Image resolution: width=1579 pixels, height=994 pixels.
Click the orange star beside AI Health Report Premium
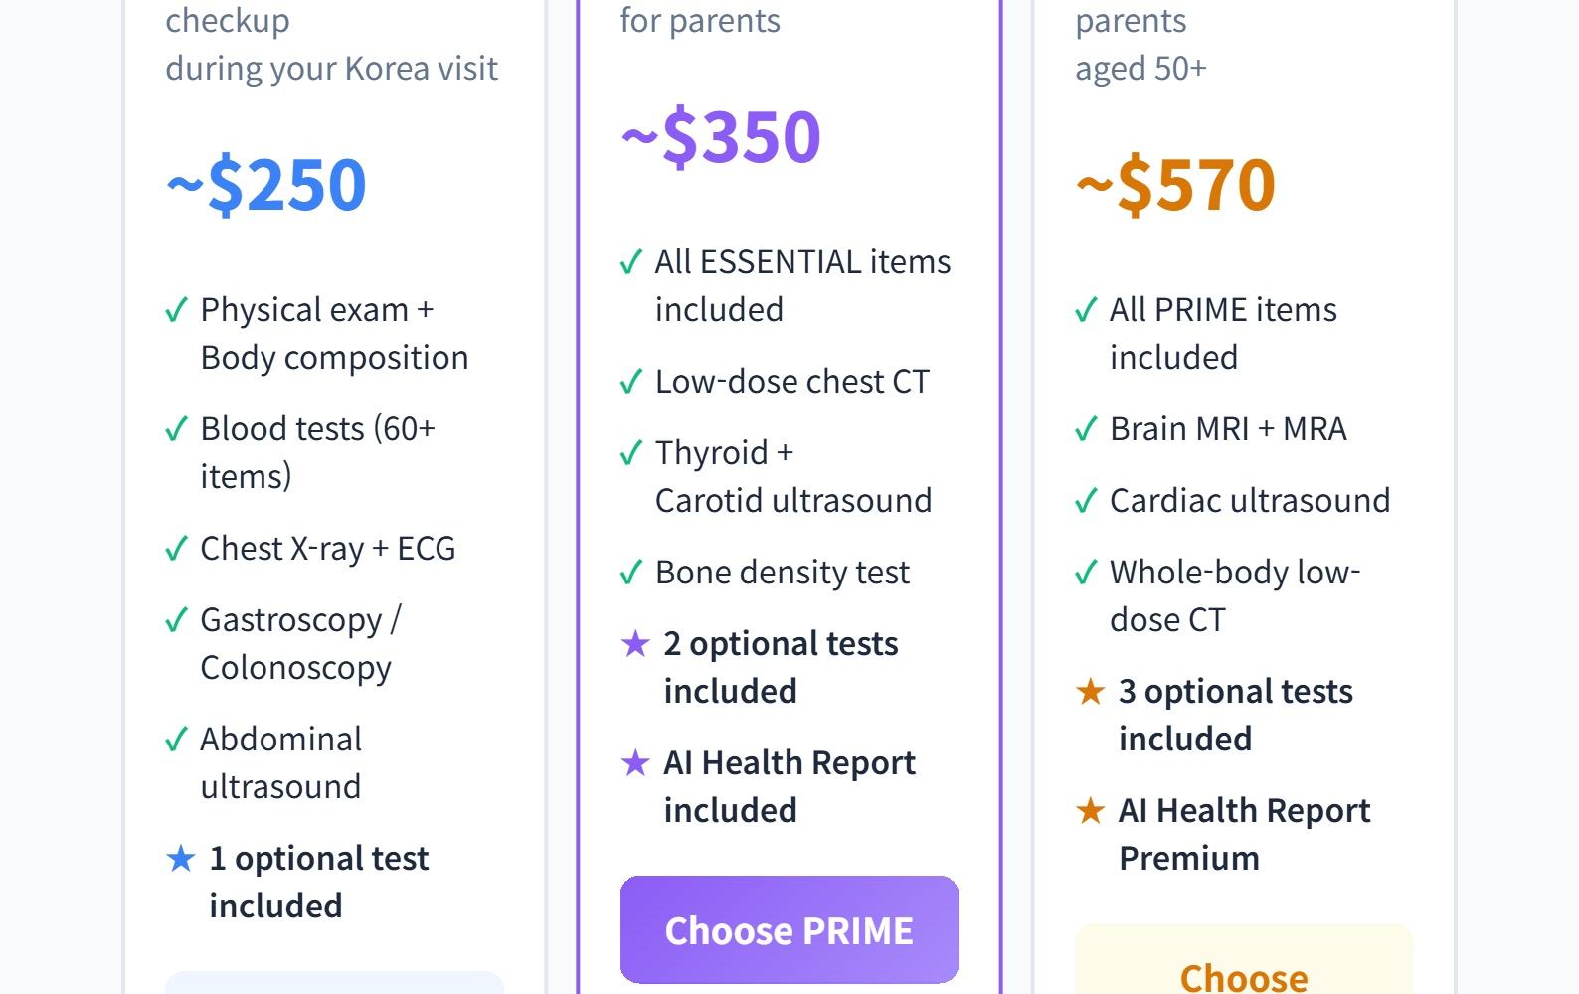(1091, 810)
